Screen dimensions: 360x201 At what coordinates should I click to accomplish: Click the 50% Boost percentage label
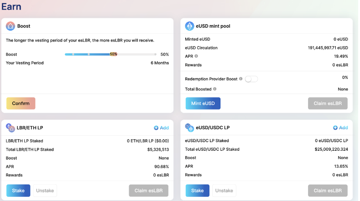165,54
